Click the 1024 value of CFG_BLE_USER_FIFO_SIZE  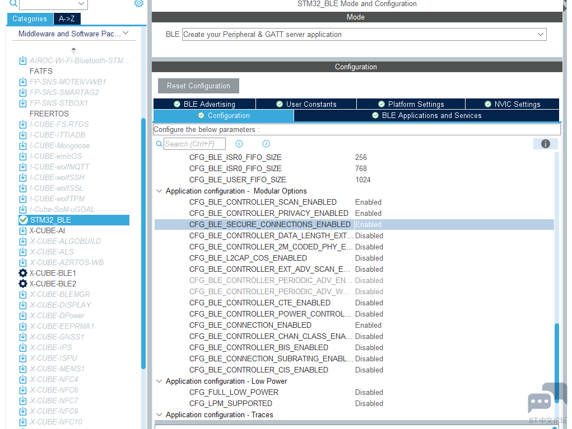click(x=362, y=180)
